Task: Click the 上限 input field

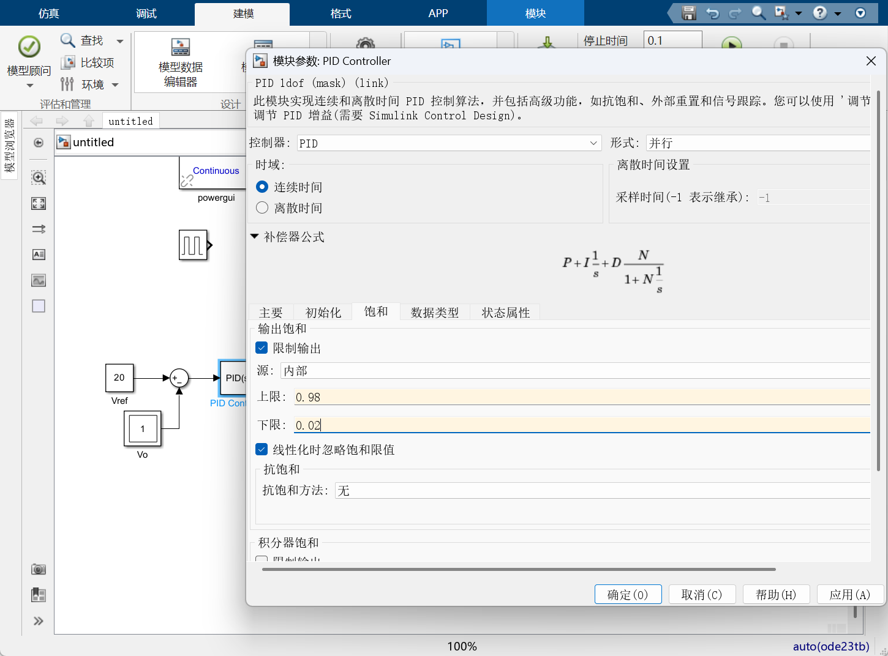Action: [582, 397]
